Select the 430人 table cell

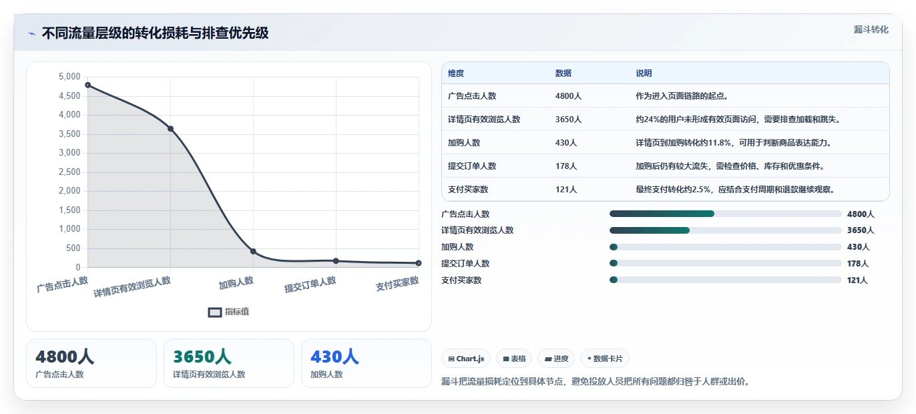pos(566,143)
